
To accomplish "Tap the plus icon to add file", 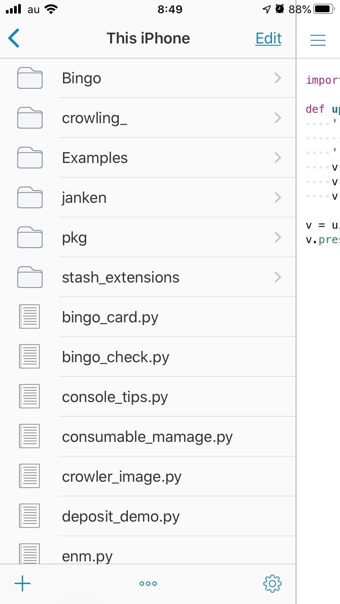I will (x=22, y=583).
